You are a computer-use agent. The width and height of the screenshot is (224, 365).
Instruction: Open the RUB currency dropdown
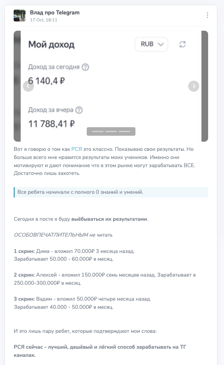(x=151, y=44)
